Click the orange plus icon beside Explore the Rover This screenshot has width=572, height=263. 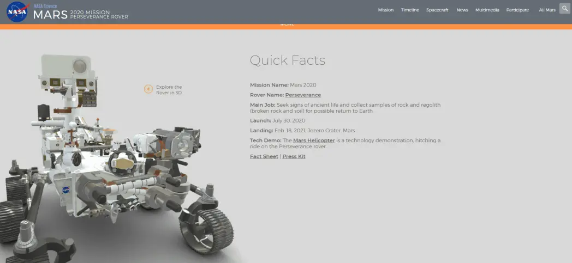coord(148,89)
